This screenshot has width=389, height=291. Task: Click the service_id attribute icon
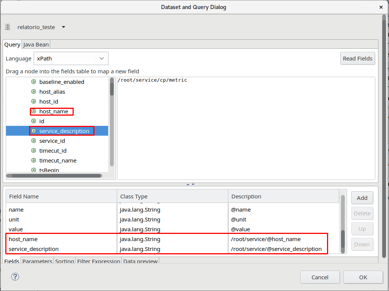click(34, 141)
